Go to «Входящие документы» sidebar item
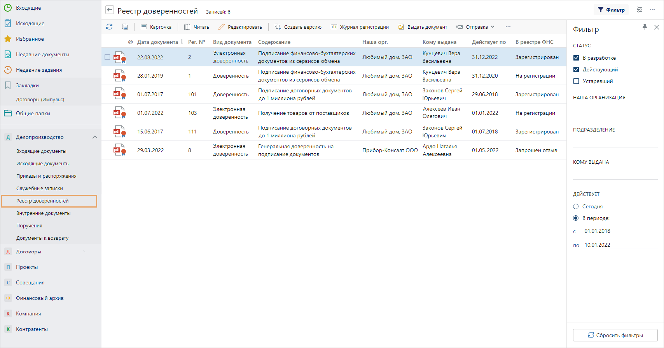 (41, 151)
